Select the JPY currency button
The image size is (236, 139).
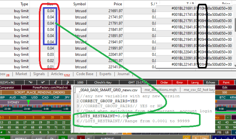tap(67, 97)
